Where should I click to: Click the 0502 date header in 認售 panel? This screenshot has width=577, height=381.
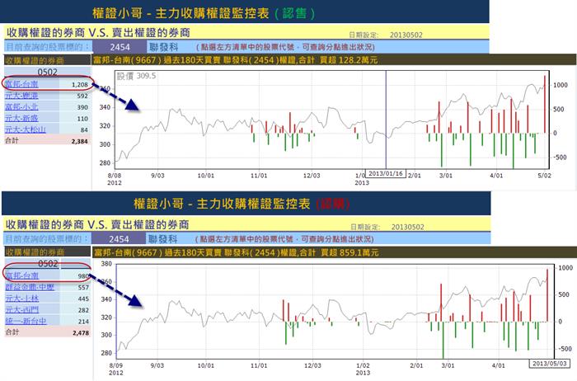pyautogui.click(x=48, y=72)
